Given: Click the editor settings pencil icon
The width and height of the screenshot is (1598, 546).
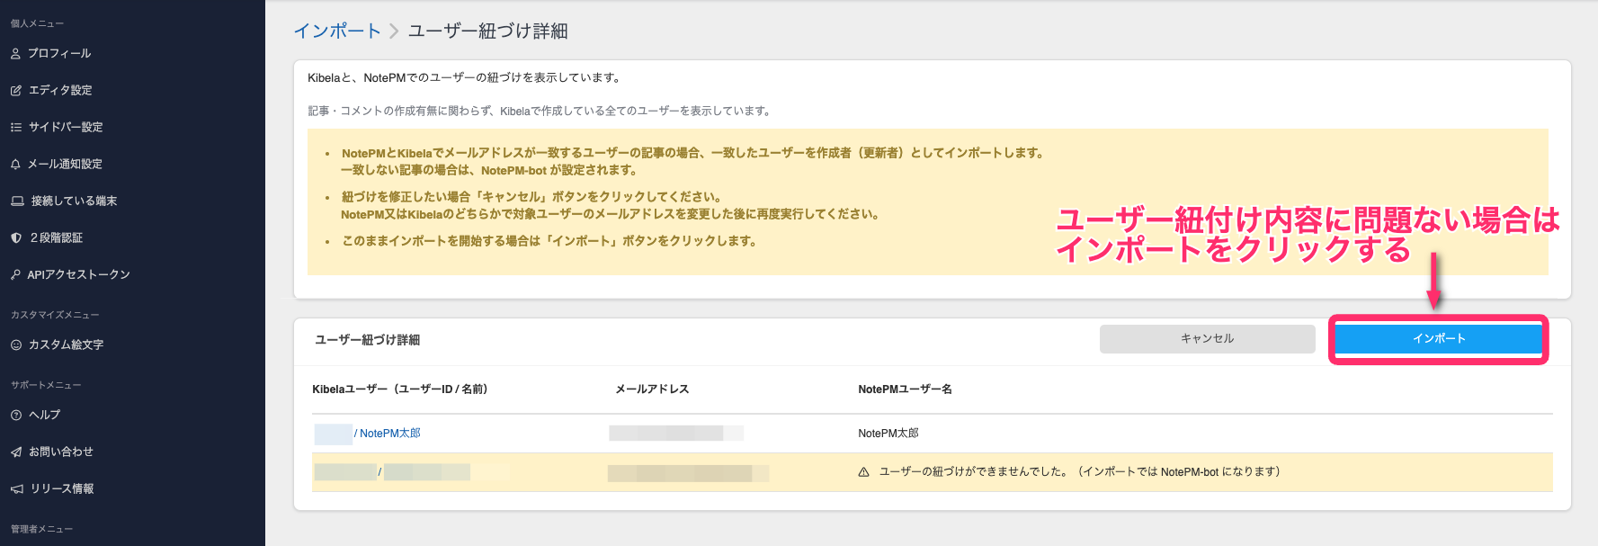Looking at the screenshot, I should click(x=15, y=91).
